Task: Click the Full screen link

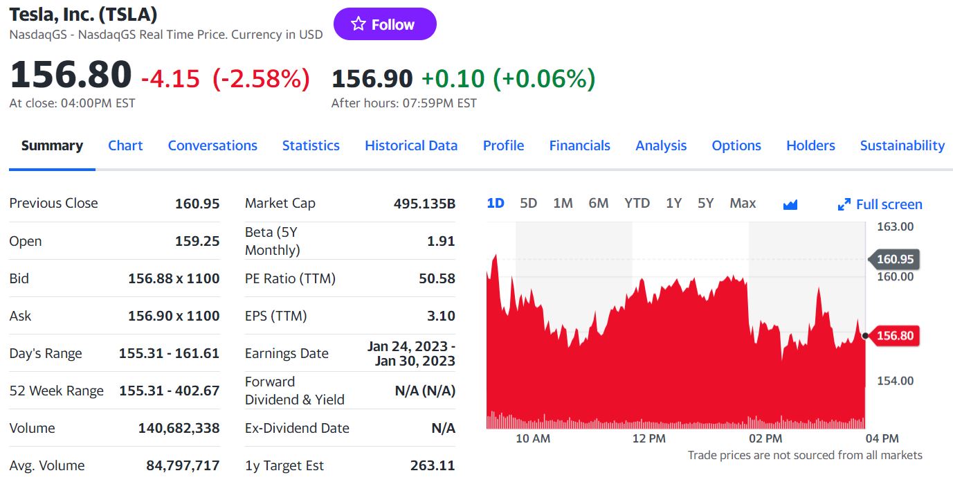Action: (889, 204)
